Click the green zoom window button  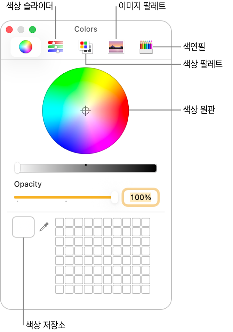coord(32,30)
